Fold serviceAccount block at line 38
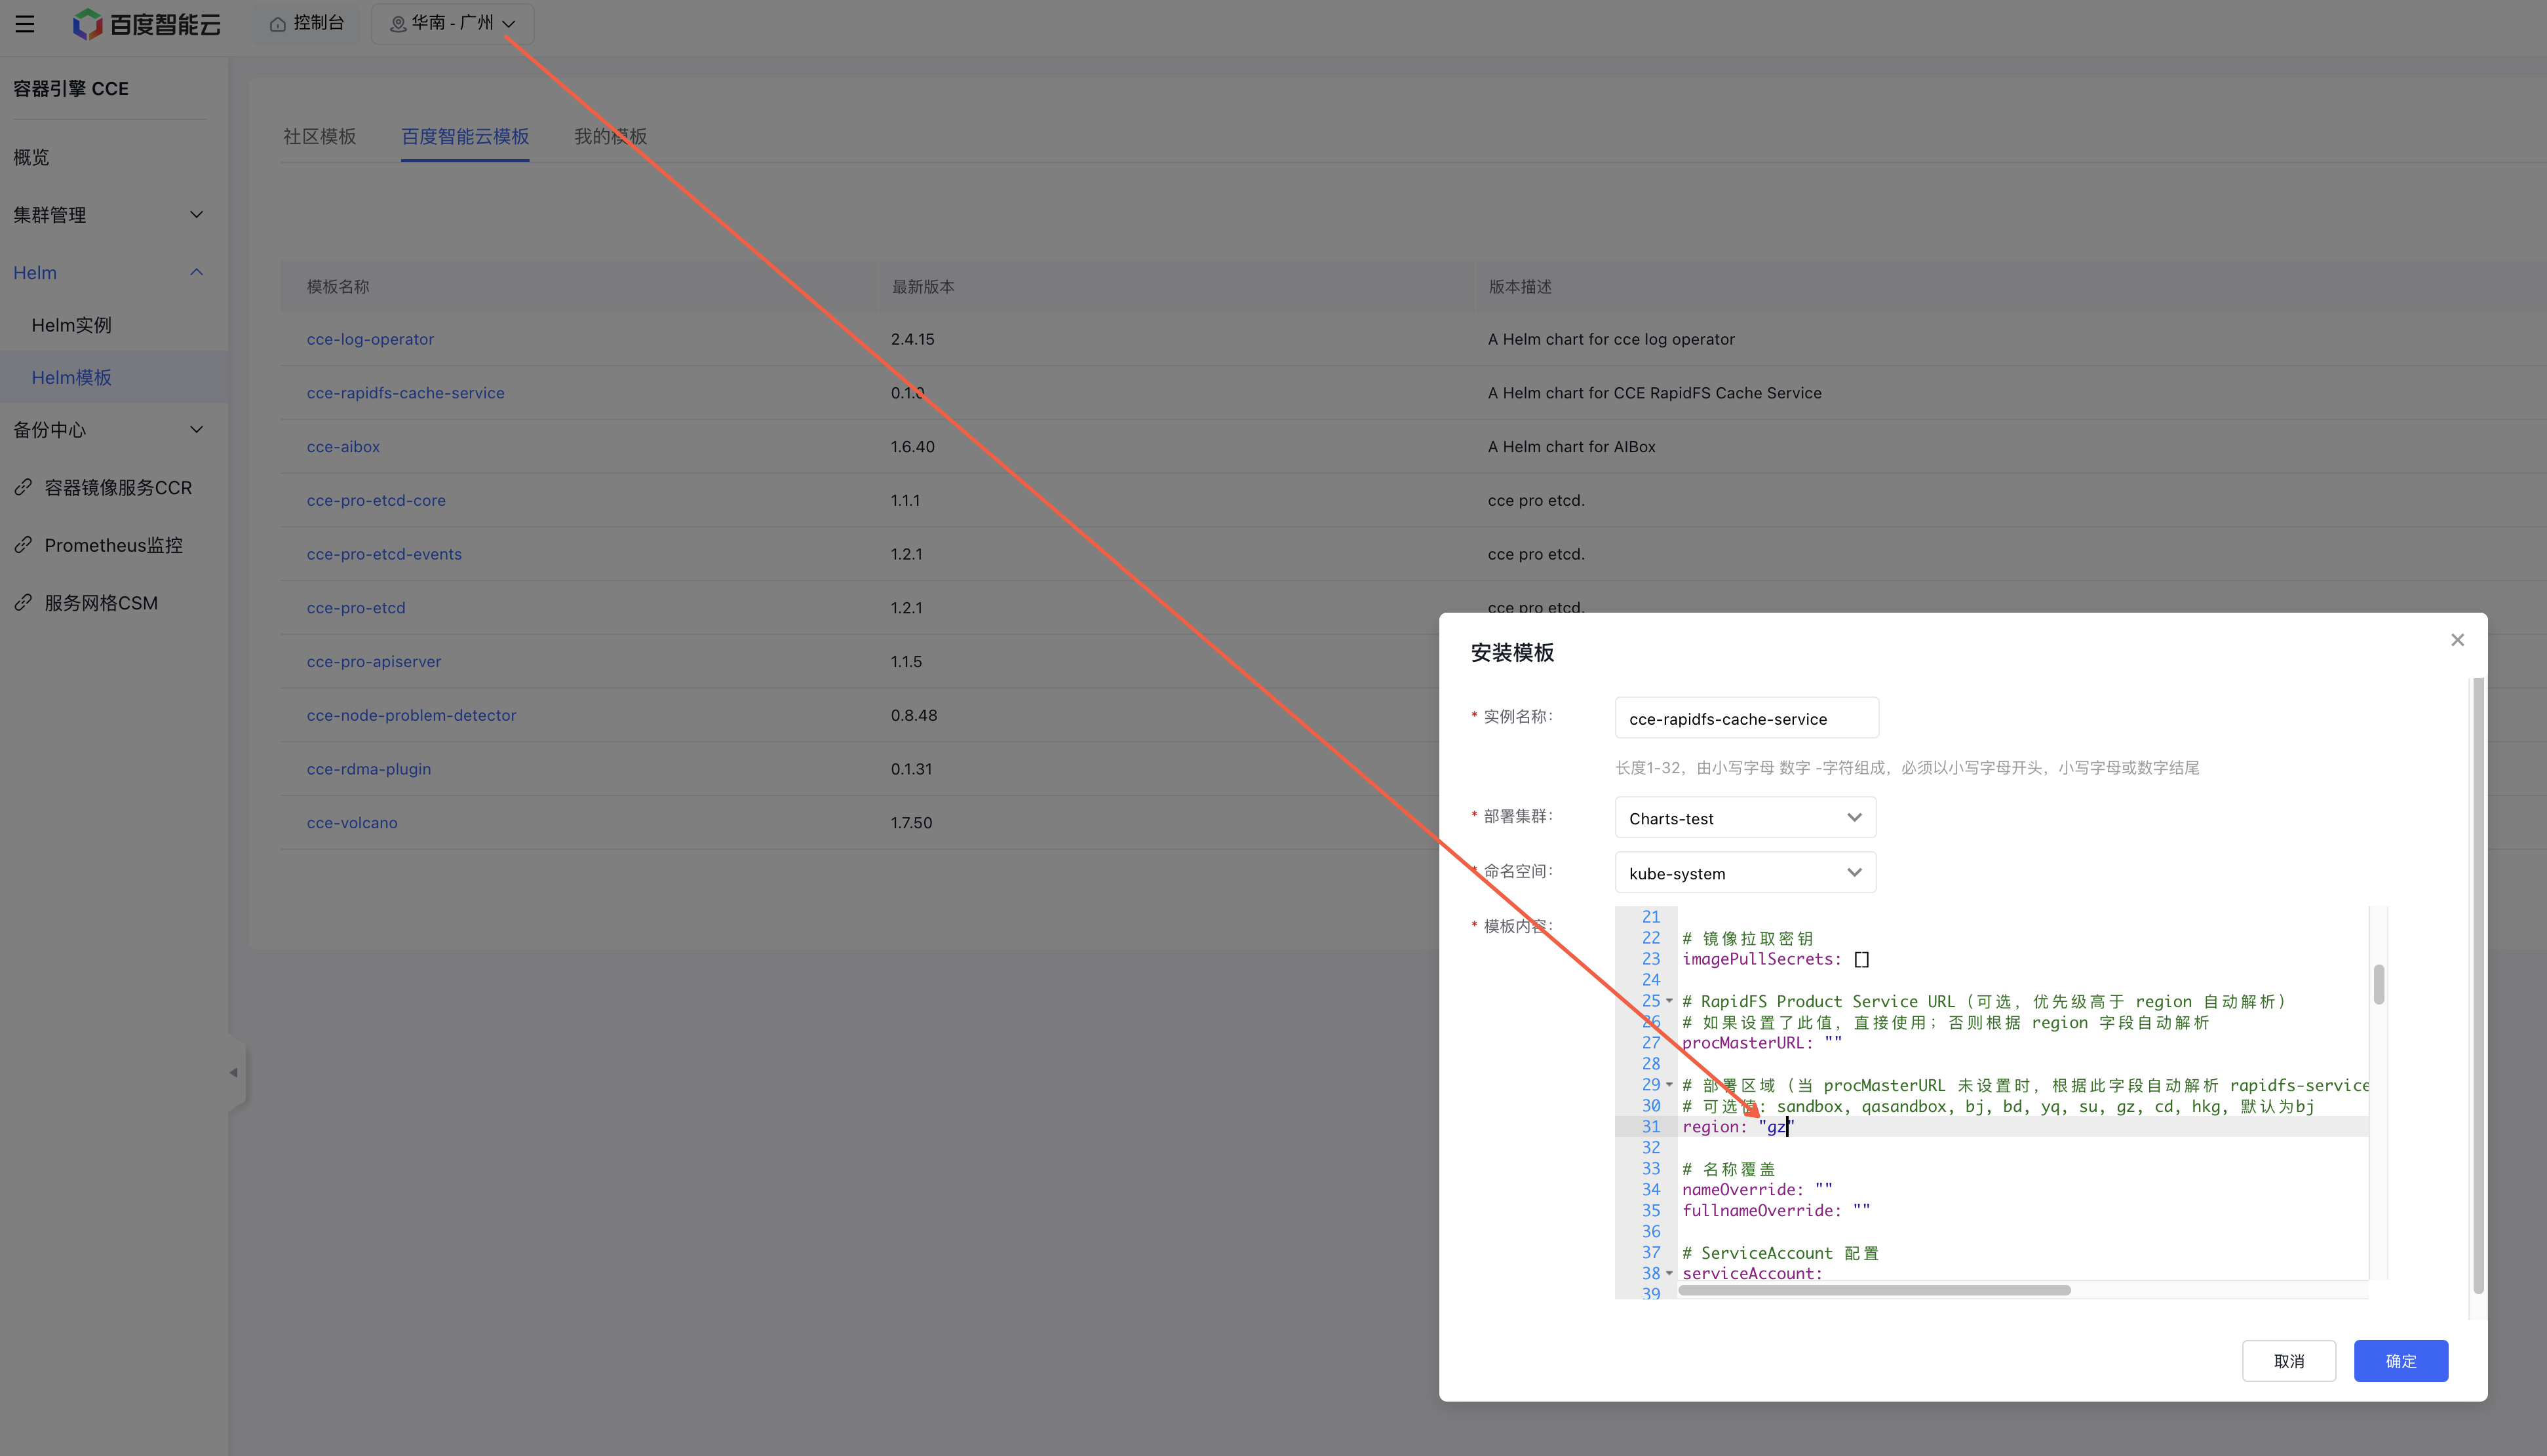Screen dimensions: 2547x1456 [x=1669, y=1273]
